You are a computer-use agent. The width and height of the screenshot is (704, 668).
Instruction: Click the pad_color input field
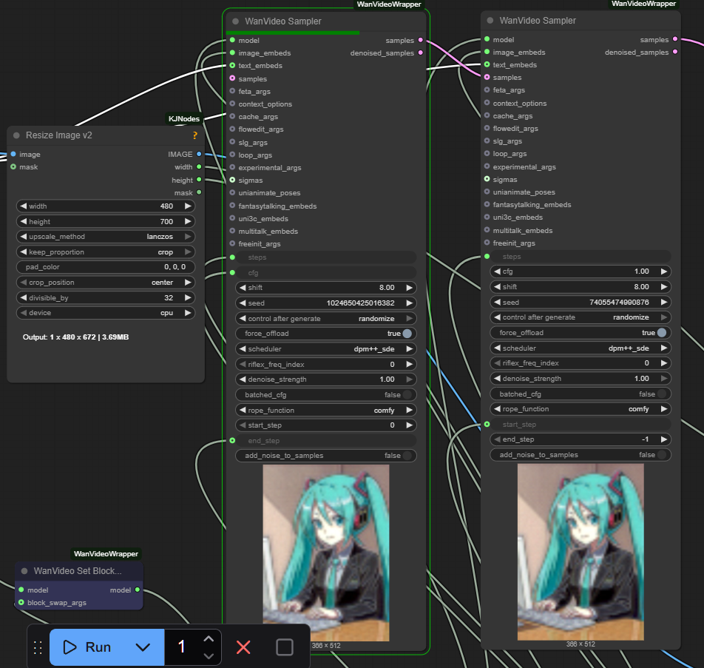click(106, 267)
